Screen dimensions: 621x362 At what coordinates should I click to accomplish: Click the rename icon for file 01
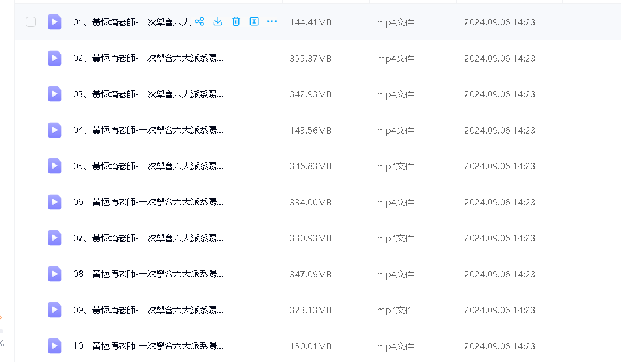(x=253, y=22)
